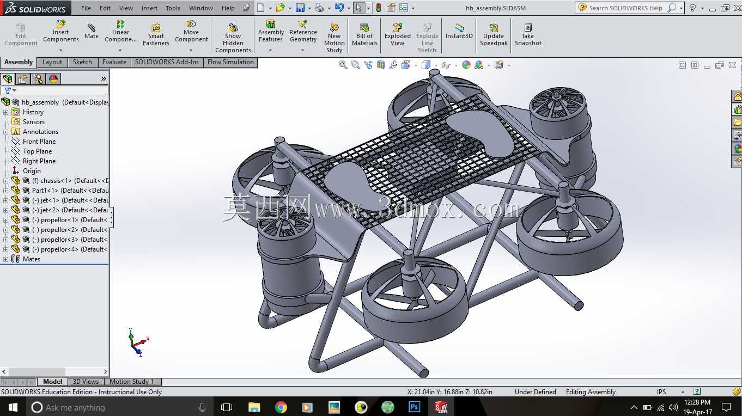Open the SOLIDWORKS Add-Ins tab
The image size is (742, 416).
[x=167, y=62]
